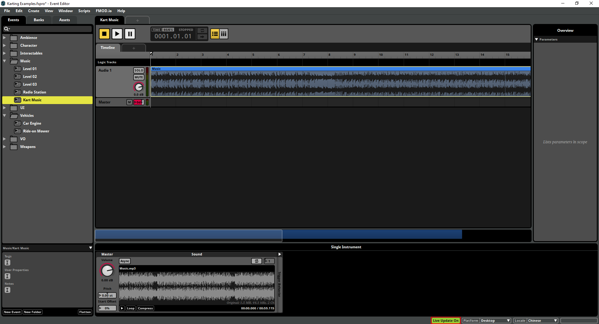Image resolution: width=599 pixels, height=324 pixels.
Task: Click the New Event button
Action: click(x=12, y=312)
